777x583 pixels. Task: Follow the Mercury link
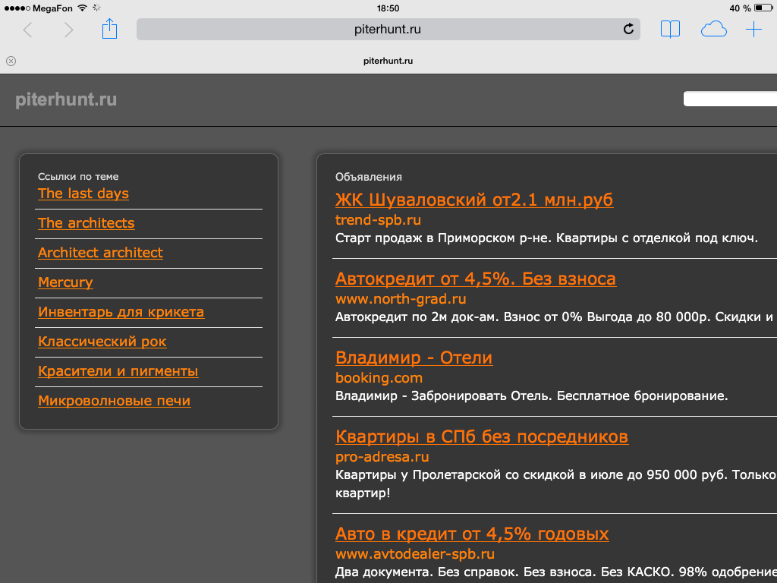coord(65,282)
